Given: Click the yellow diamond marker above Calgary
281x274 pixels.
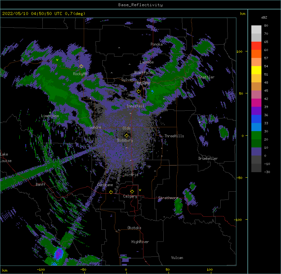Looking at the screenshot, I should pos(132,192).
